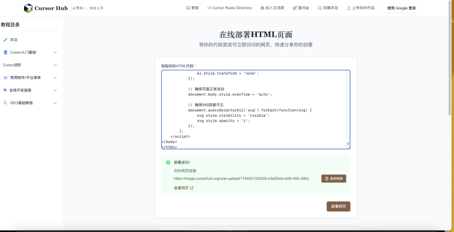This screenshot has height=232, width=454.
Task: Click the upload icon beside 上传你的作品
Action: [x=348, y=8]
